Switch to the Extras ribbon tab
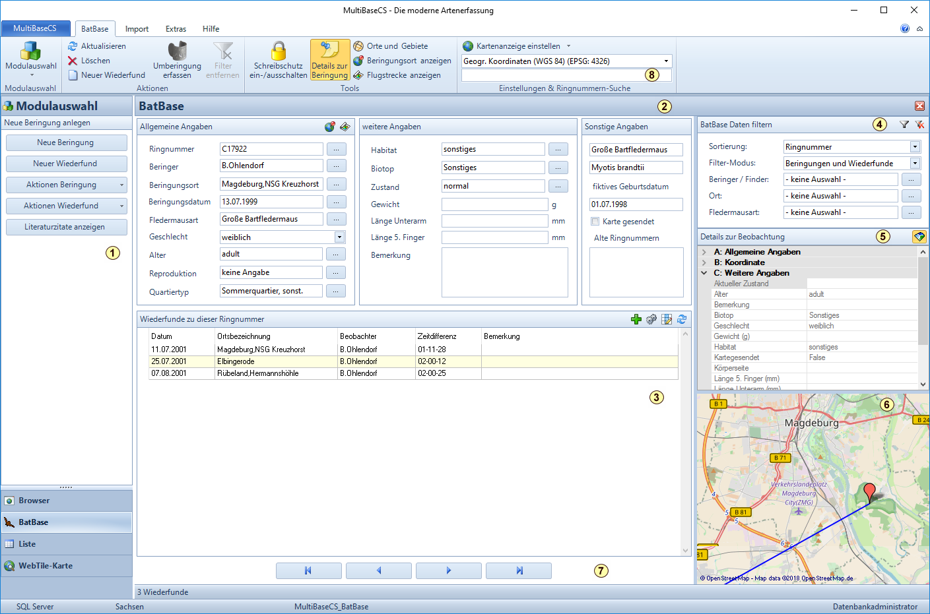Screen dimensions: 930x614 coord(176,29)
